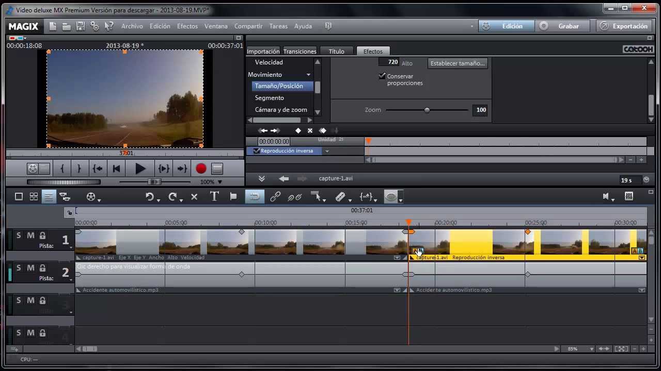Open the Reproducción inversa dropdown arrow
This screenshot has width=661, height=371.
pyautogui.click(x=327, y=150)
